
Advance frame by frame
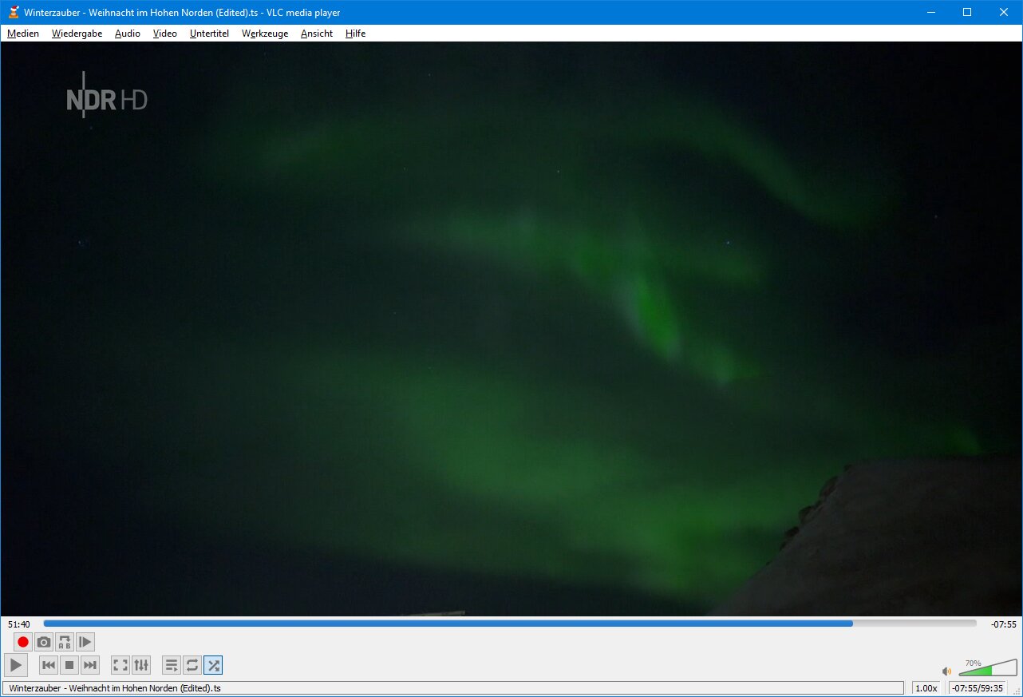coord(85,642)
